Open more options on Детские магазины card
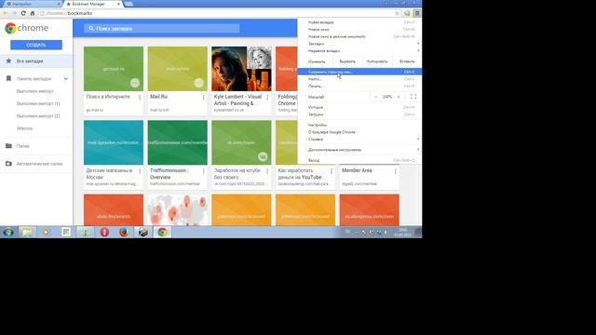Screen dimensions: 596x335 (x=140, y=171)
